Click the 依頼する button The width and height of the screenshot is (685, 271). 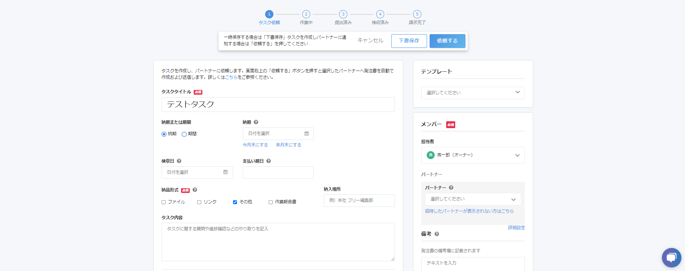click(447, 41)
